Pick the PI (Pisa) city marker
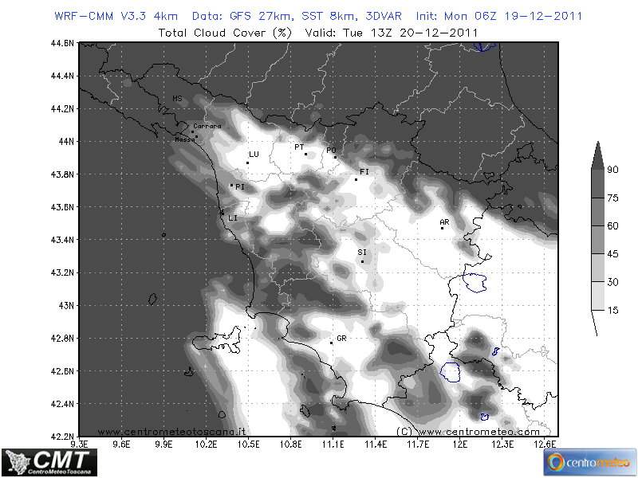The height and width of the screenshot is (478, 638). click(232, 186)
